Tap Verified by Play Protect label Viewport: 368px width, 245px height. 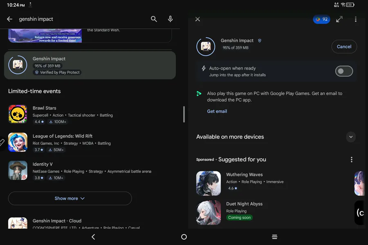(x=57, y=72)
